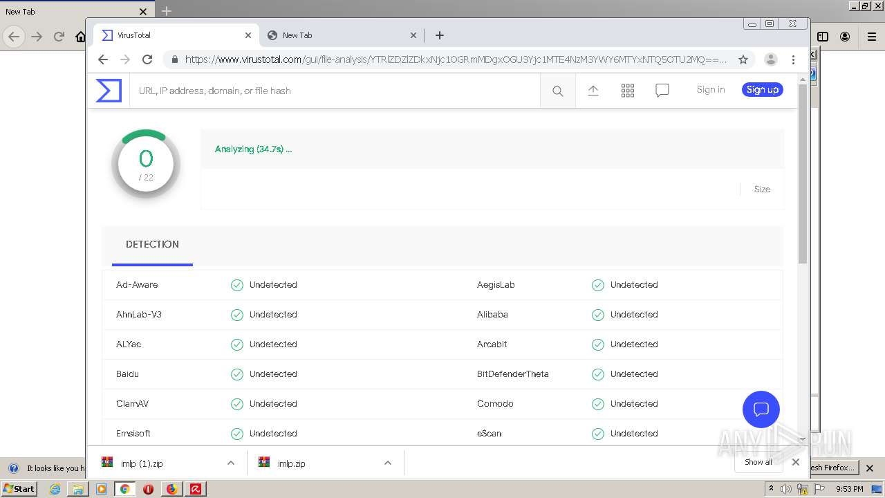Open a new Firefox tab with plus
This screenshot has height=498, width=885.
tap(167, 11)
